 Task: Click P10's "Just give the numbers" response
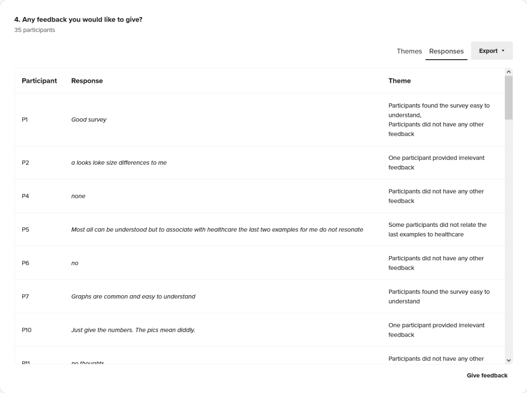tap(133, 330)
